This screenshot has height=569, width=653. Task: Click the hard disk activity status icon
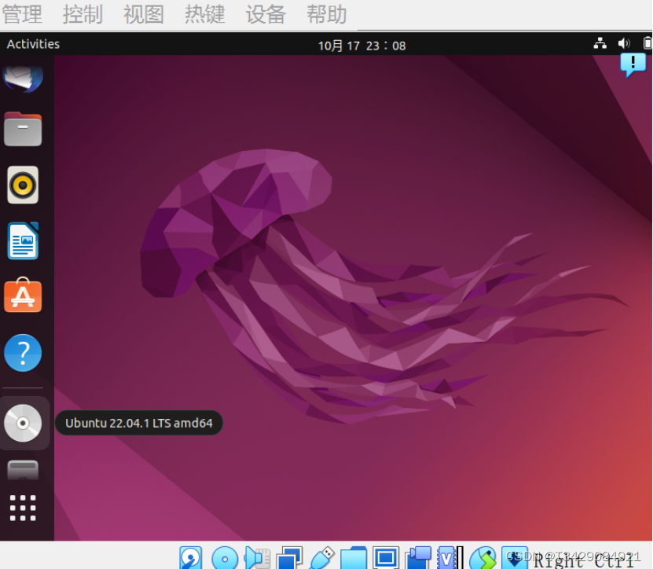[191, 558]
